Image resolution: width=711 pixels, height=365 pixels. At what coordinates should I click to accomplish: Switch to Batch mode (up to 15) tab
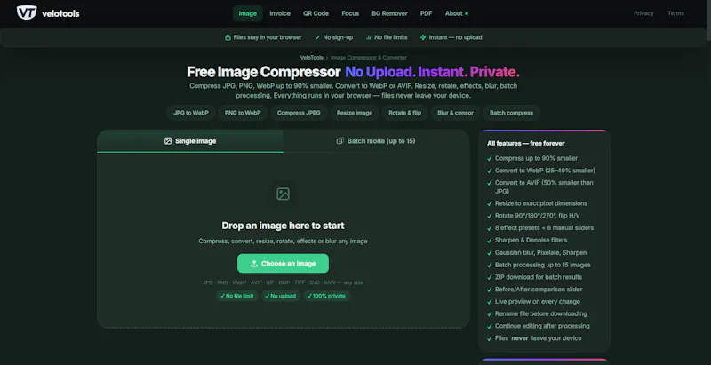[376, 141]
